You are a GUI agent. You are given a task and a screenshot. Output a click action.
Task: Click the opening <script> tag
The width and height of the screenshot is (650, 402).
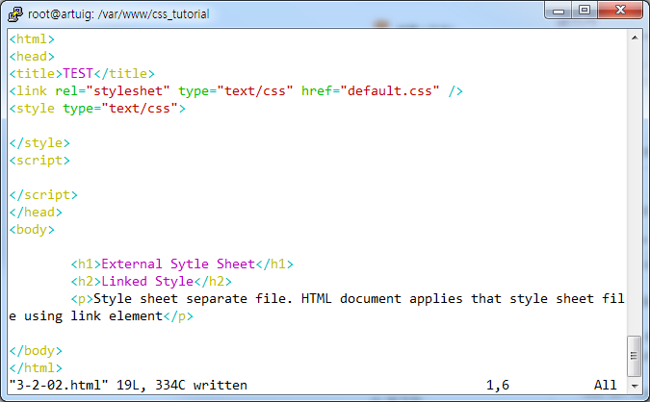(x=39, y=161)
